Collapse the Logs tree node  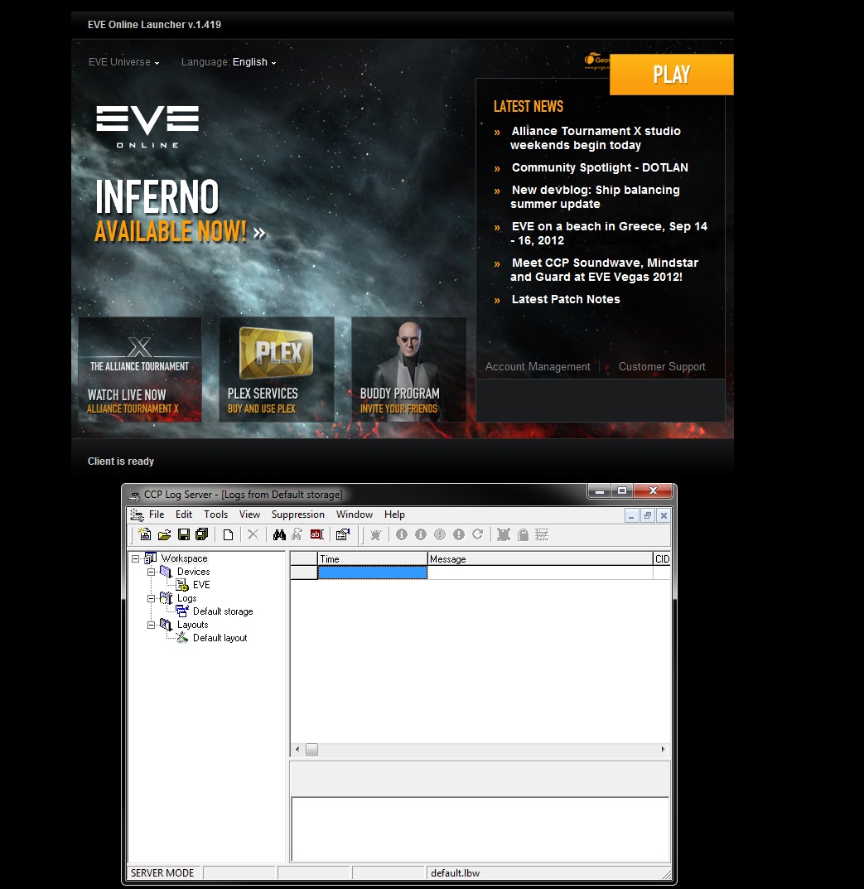(152, 598)
